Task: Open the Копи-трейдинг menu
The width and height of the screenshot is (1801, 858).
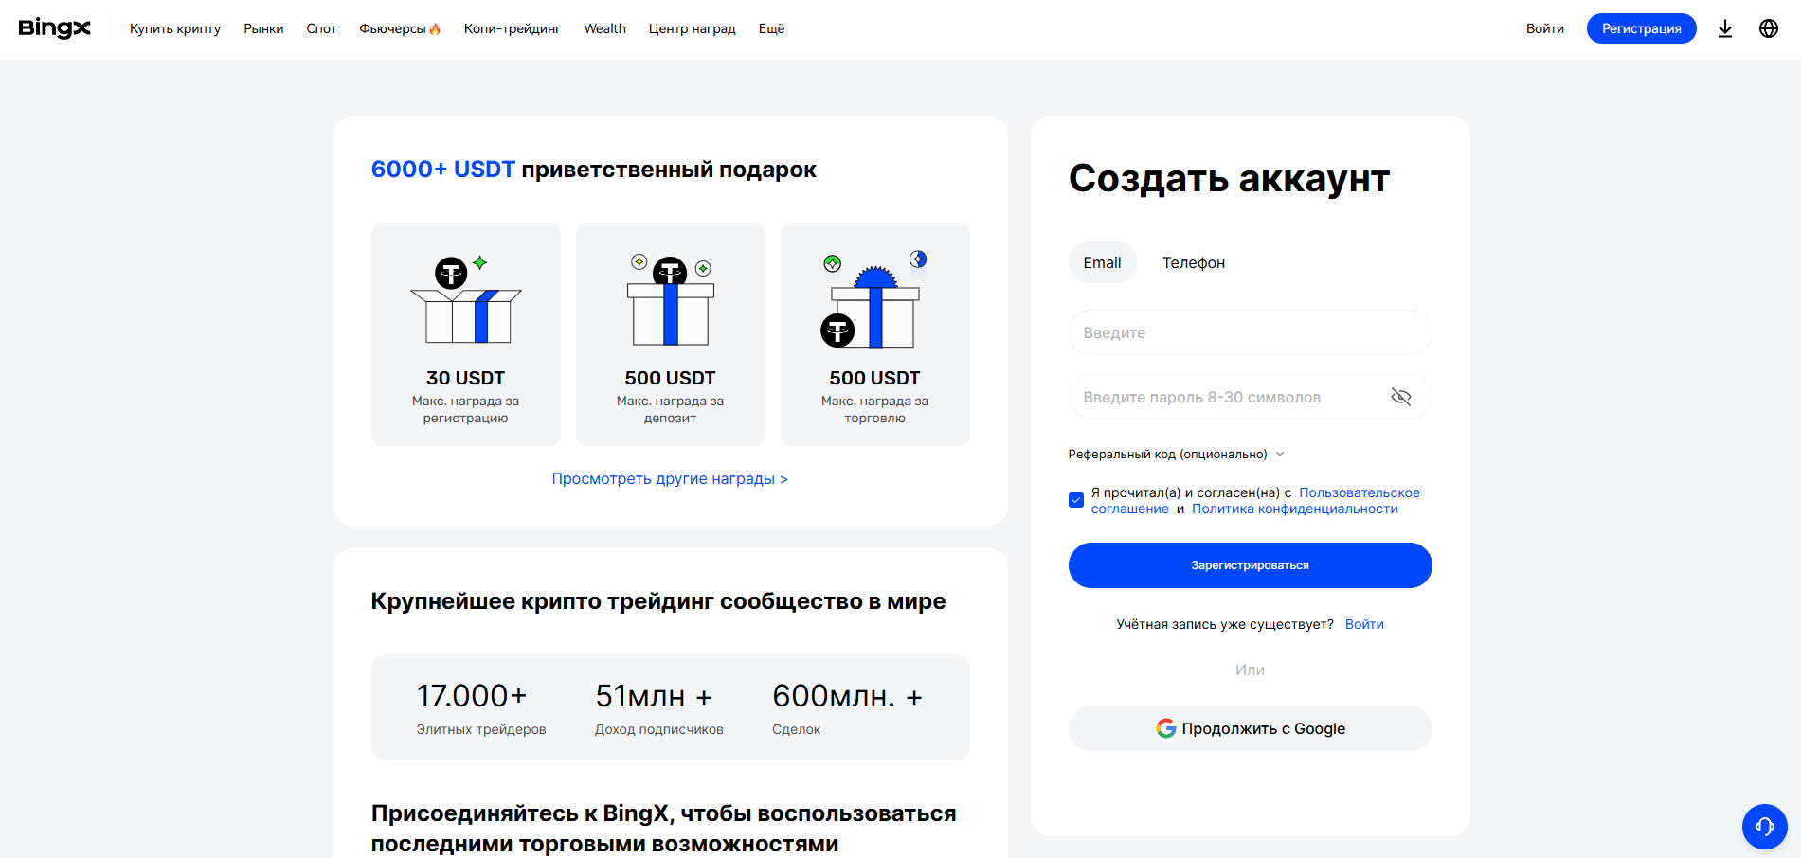Action: coord(513,28)
